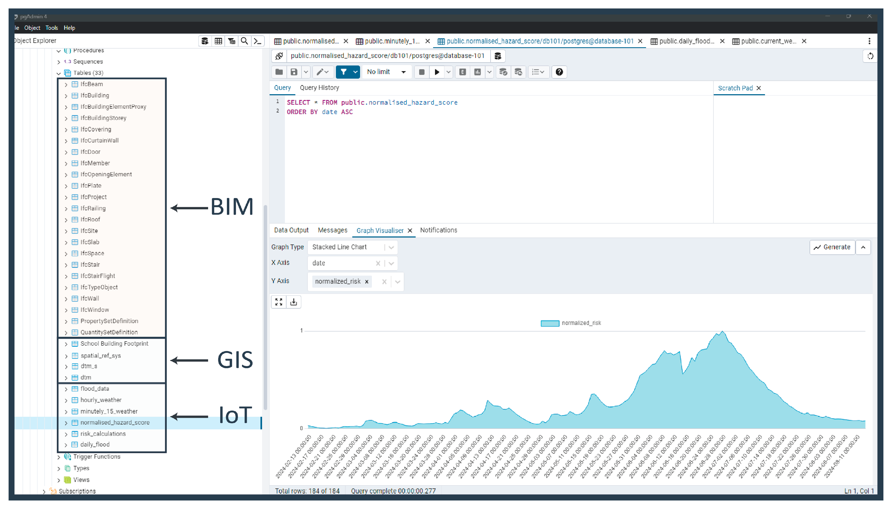Click the Rollback transaction icon
892x508 pixels.
(x=518, y=72)
